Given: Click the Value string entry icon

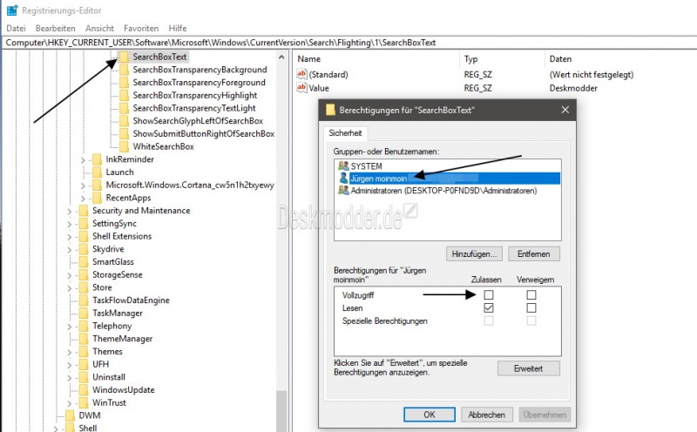Looking at the screenshot, I should pos(302,88).
